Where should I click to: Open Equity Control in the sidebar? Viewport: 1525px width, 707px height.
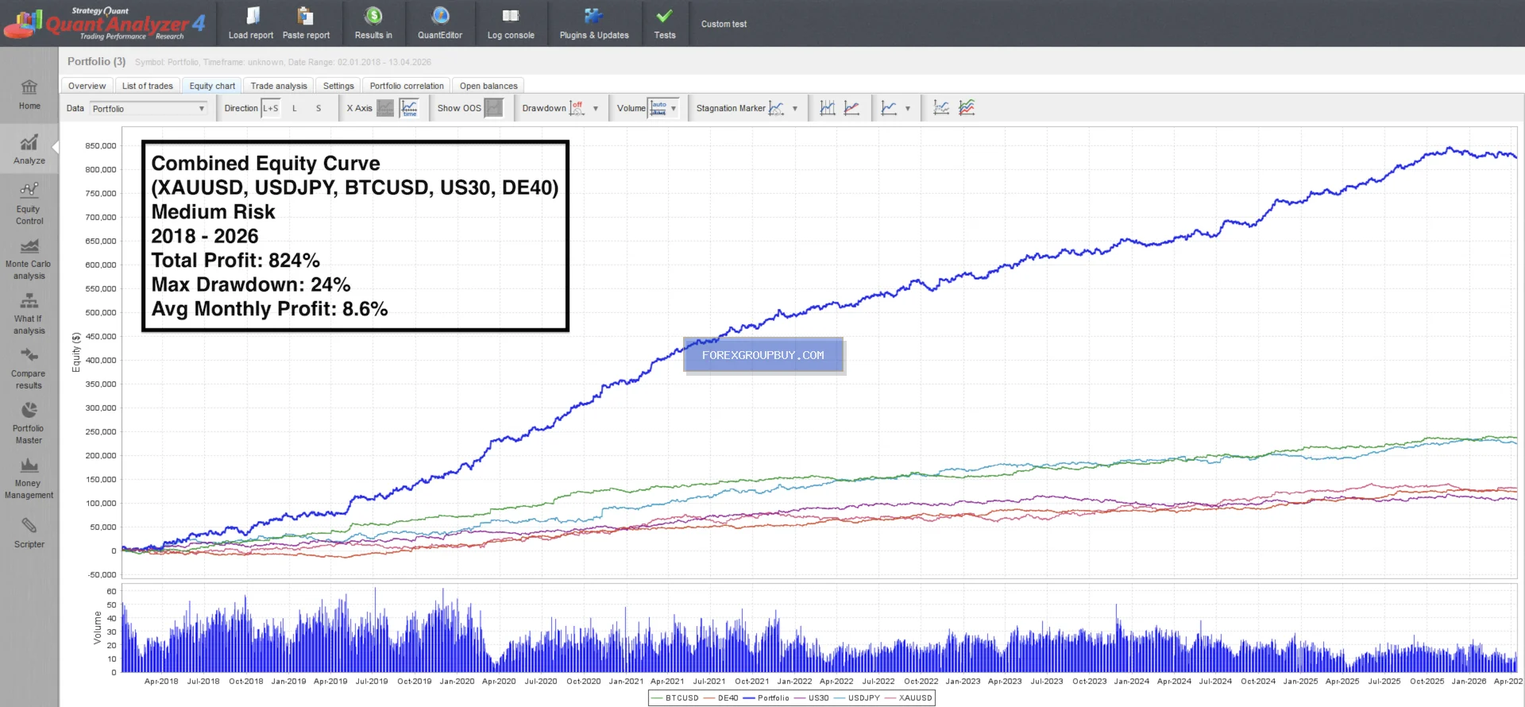[29, 204]
